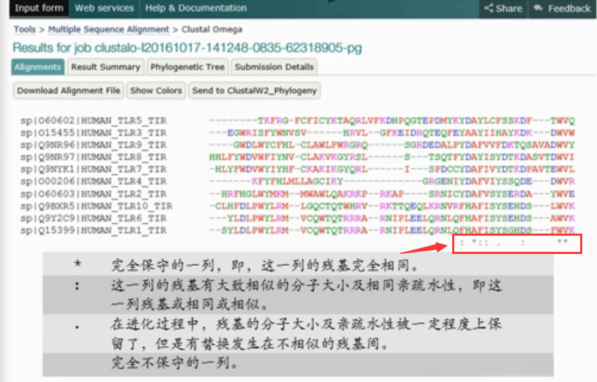597x382 pixels.
Task: Open the Submission Details tab
Action: 274,67
